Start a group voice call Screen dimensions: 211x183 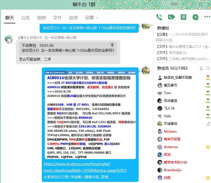click(x=159, y=17)
